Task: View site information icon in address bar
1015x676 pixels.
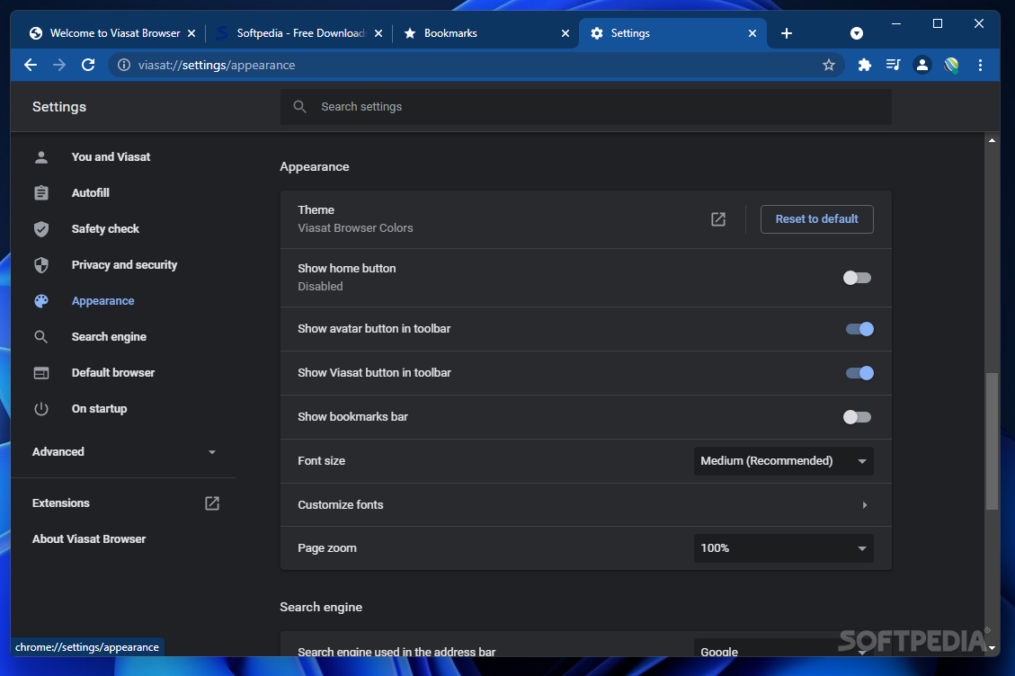Action: pyautogui.click(x=124, y=65)
